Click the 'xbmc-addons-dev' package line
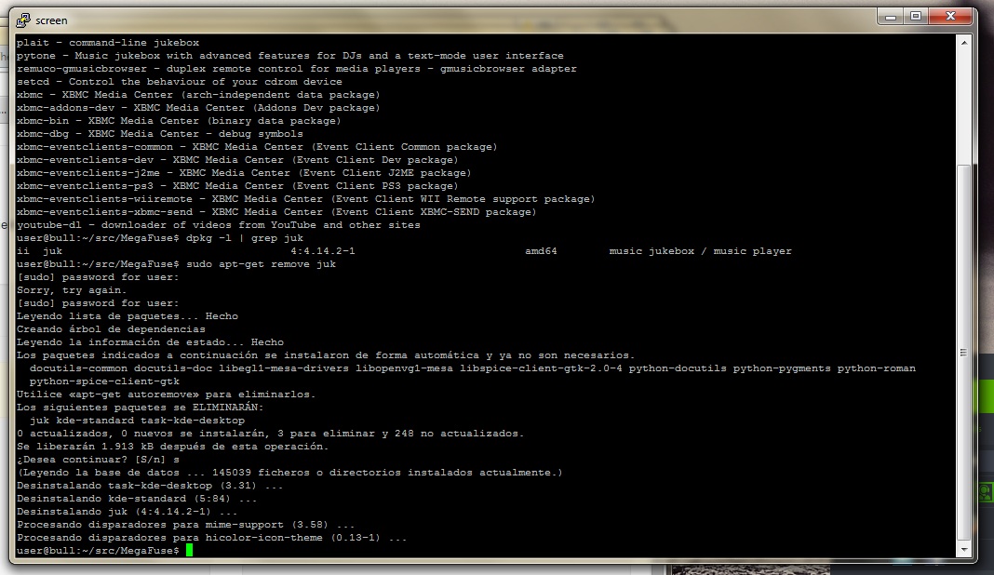Screen dimensions: 994x575 click(x=198, y=108)
